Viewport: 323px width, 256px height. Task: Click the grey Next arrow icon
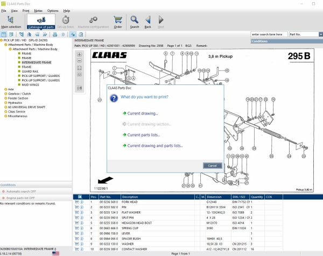[x=160, y=22]
